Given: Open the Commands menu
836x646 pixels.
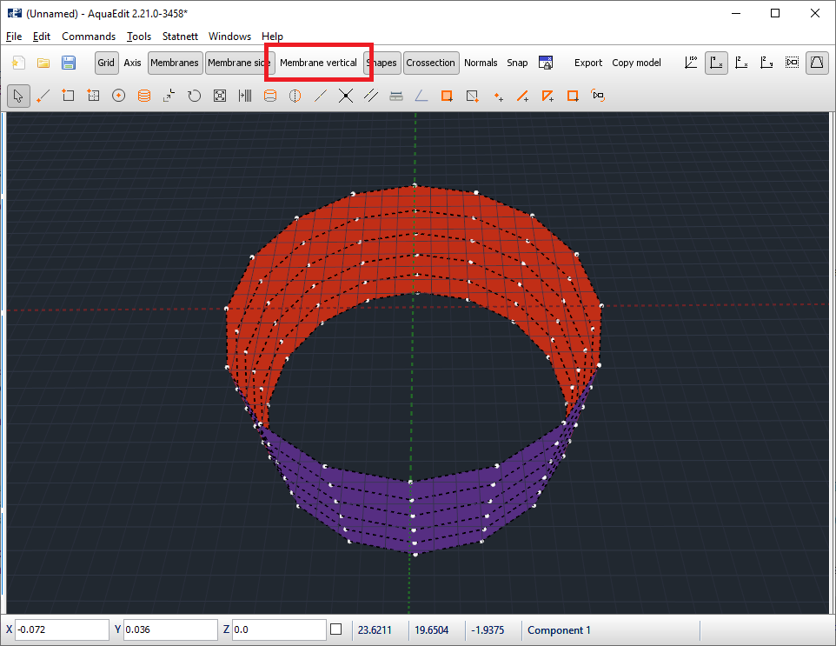Looking at the screenshot, I should click(x=89, y=37).
